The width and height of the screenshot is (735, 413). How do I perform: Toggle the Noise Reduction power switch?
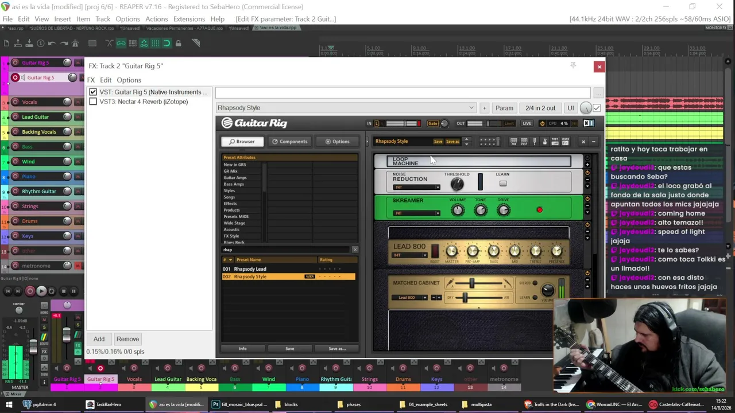pos(587,173)
